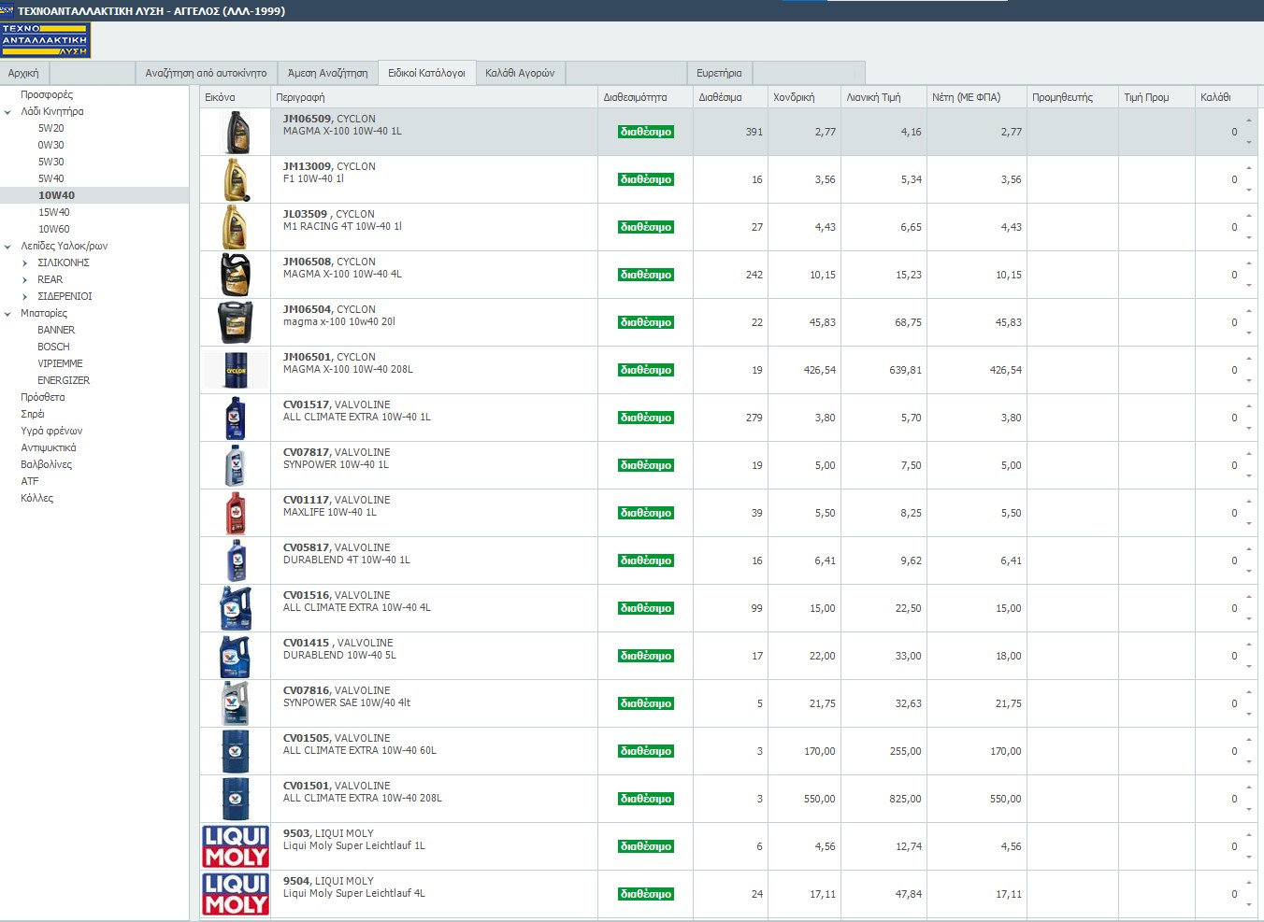Decrease basket quantity for CV01516
The height and width of the screenshot is (922, 1264).
(1249, 619)
